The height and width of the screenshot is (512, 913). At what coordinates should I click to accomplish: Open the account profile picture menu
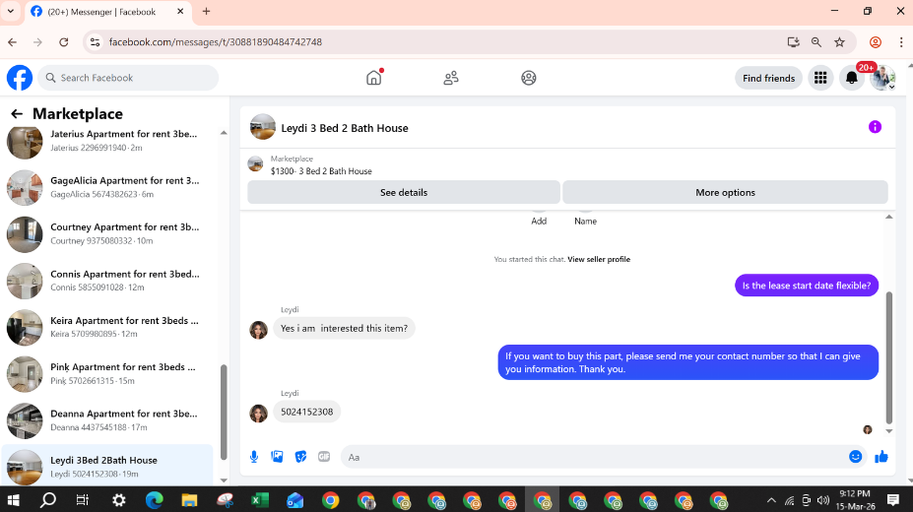(x=882, y=78)
